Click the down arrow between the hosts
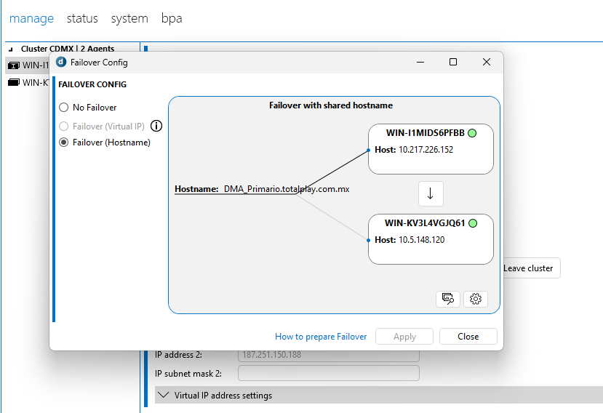This screenshot has width=603, height=413. pyautogui.click(x=431, y=194)
